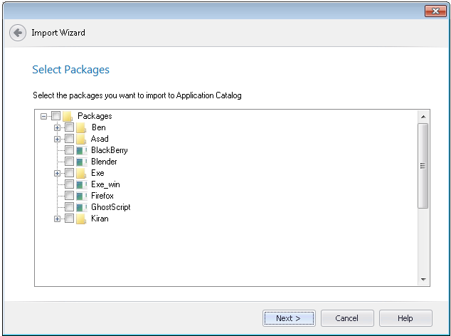Click the Blender package icon
The width and height of the screenshot is (451, 336).
click(x=81, y=162)
